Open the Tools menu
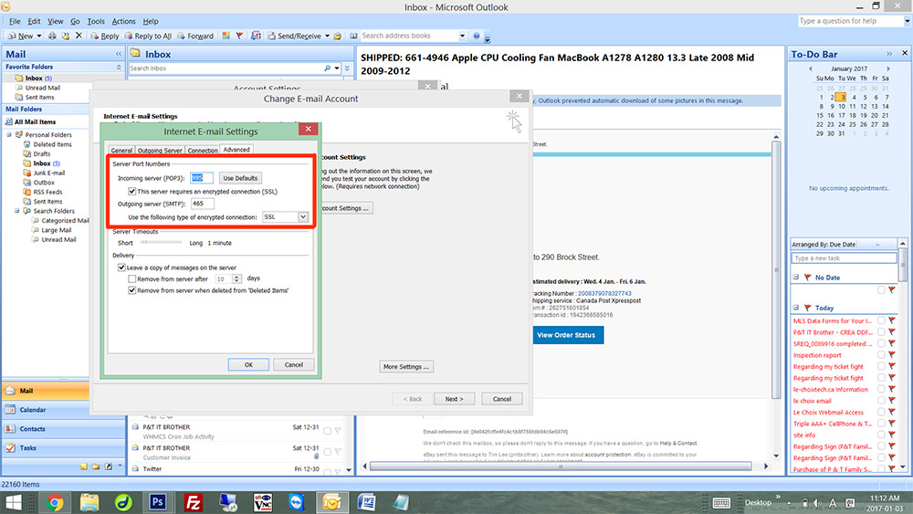Screen dimensions: 913x514 click(x=96, y=22)
